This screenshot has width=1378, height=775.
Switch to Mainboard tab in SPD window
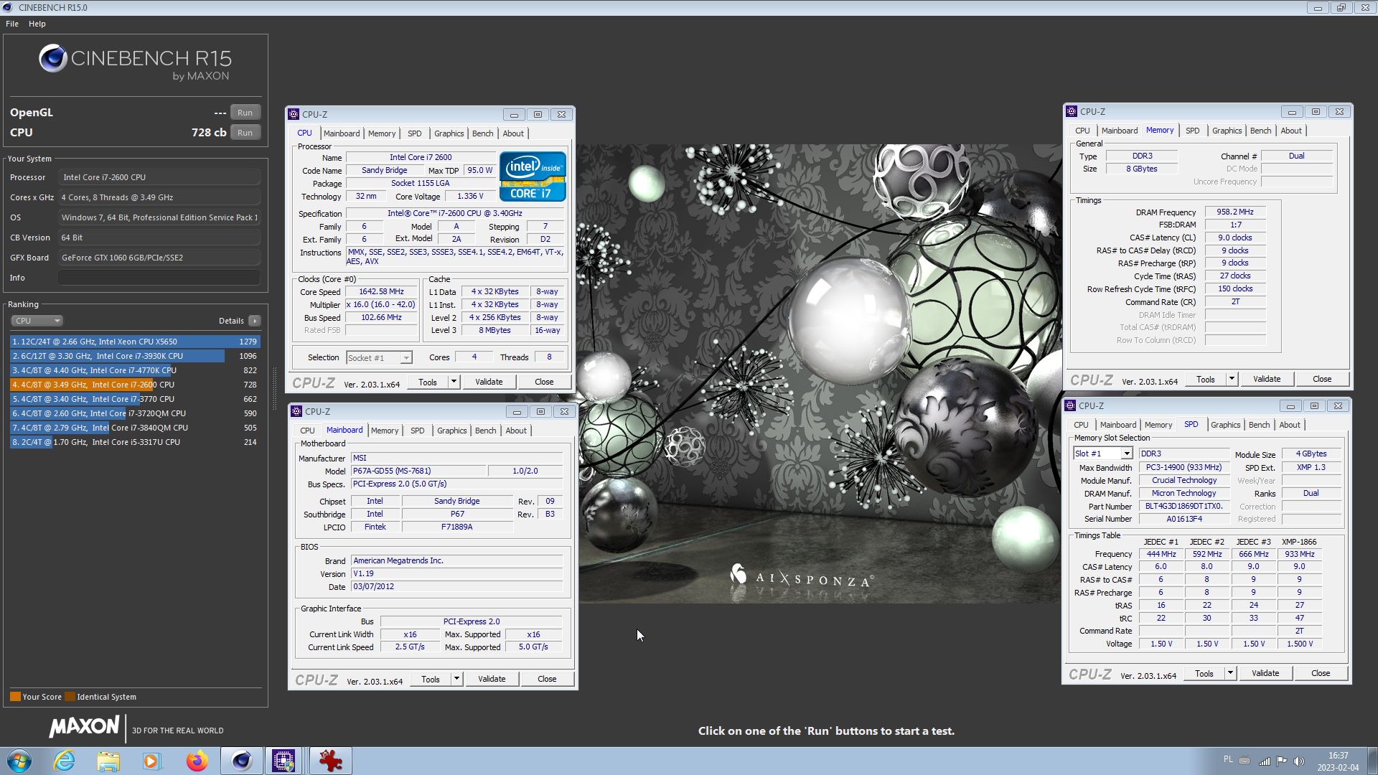(1118, 425)
